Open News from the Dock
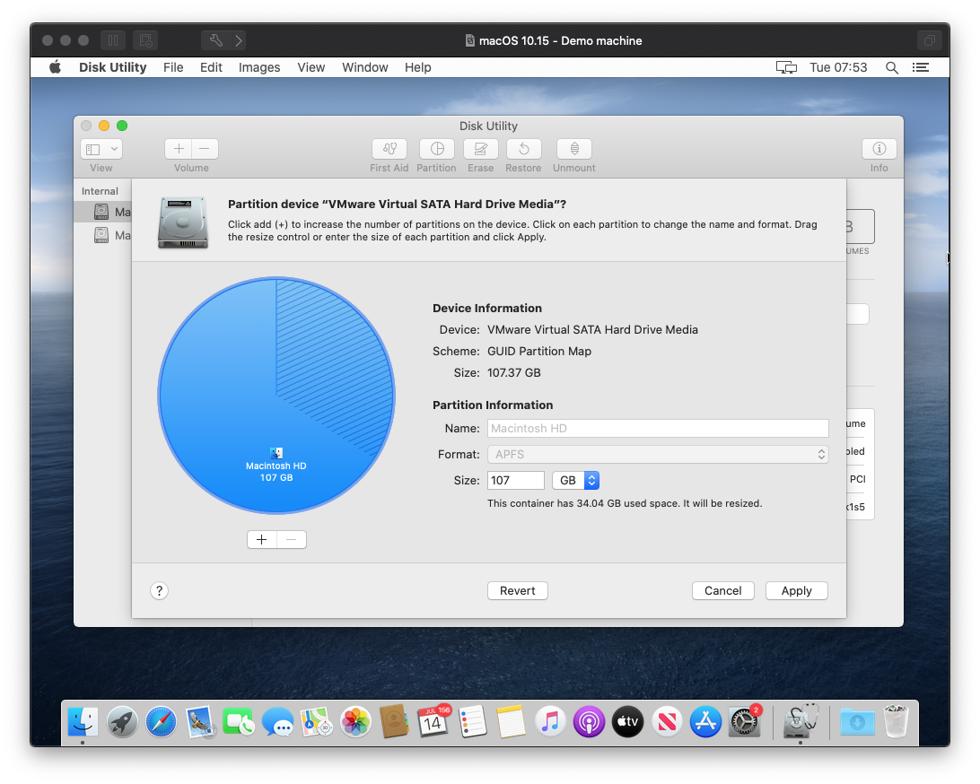The image size is (980, 784). pyautogui.click(x=667, y=722)
